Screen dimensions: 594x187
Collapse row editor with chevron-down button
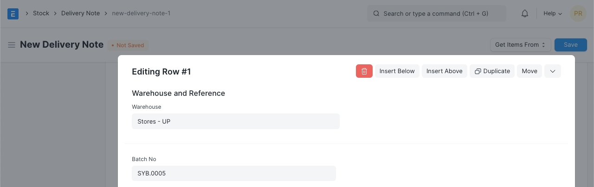coord(552,71)
